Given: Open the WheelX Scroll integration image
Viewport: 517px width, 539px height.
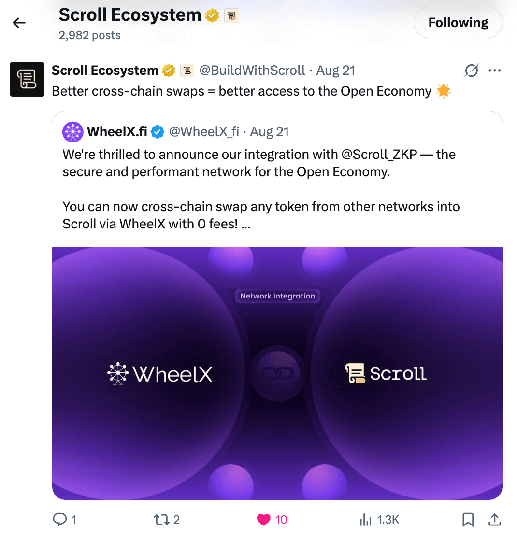Looking at the screenshot, I should point(277,373).
